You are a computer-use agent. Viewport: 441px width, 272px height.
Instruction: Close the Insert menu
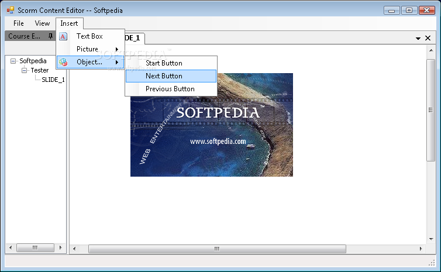tap(69, 23)
